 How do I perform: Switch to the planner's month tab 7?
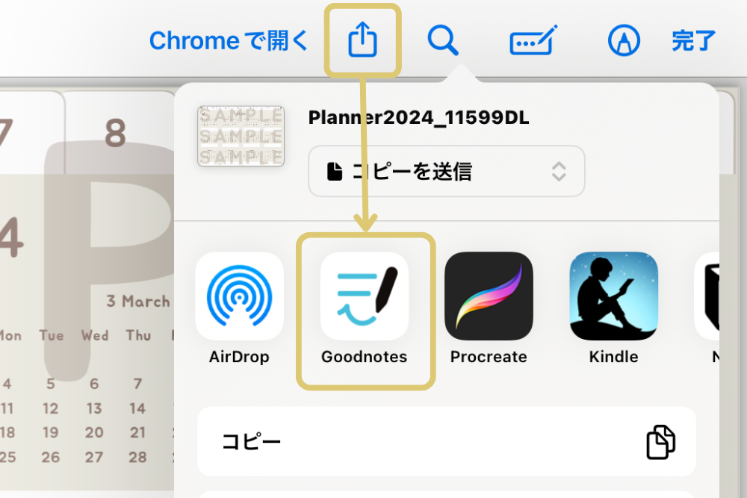[6, 133]
